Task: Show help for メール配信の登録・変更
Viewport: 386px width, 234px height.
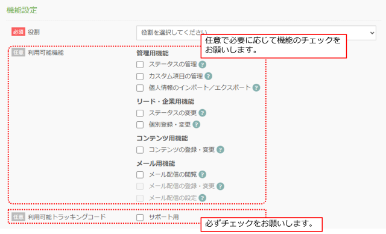Action: [x=220, y=186]
